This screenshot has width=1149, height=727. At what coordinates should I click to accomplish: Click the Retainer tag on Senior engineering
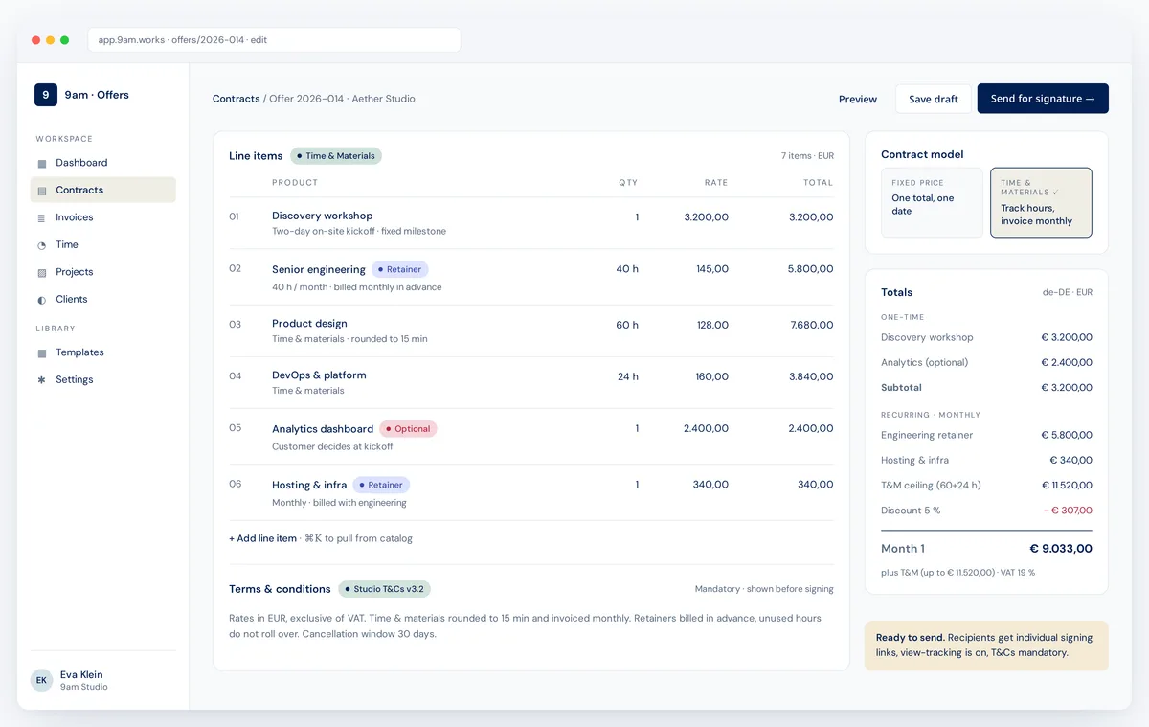(399, 270)
